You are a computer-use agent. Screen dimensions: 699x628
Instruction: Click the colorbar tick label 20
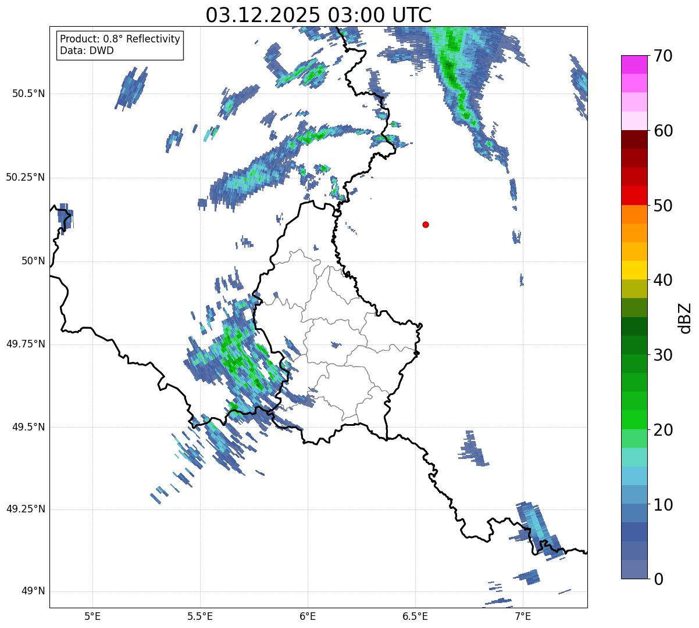coord(662,430)
